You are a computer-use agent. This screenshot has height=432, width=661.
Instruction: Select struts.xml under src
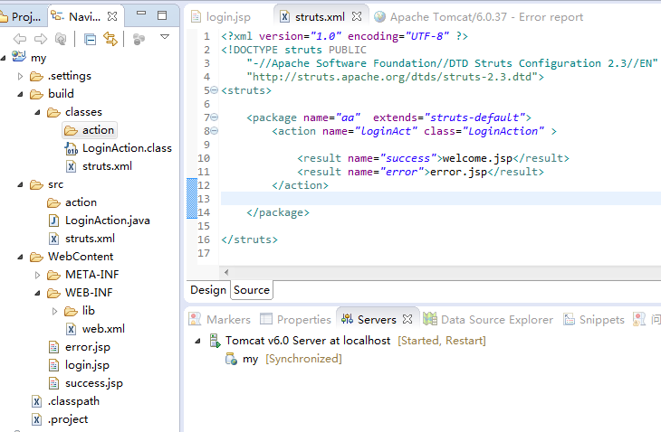coord(81,239)
